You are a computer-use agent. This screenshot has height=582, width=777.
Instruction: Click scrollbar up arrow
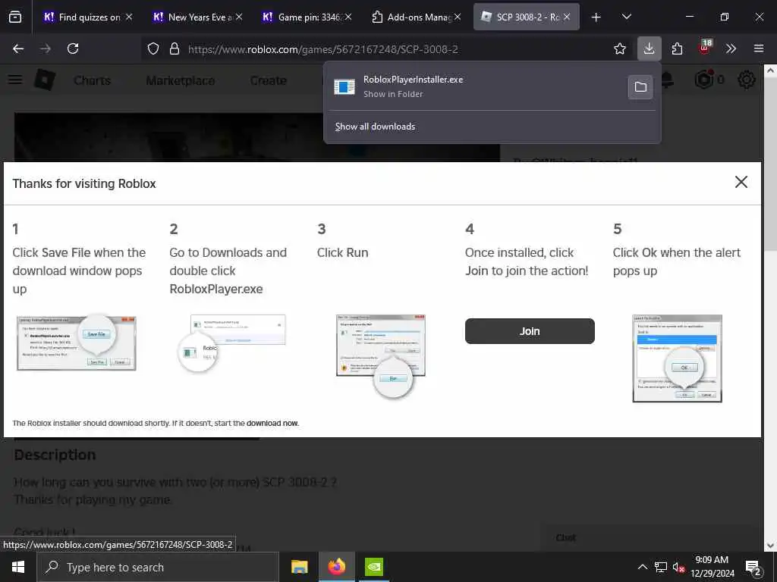(771, 70)
